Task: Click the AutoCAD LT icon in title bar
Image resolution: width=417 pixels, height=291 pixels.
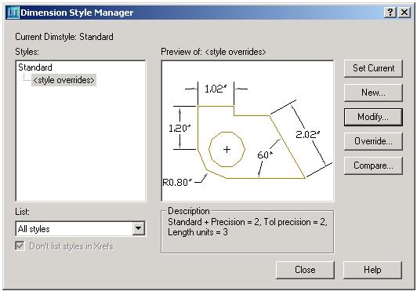Action: click(x=13, y=13)
